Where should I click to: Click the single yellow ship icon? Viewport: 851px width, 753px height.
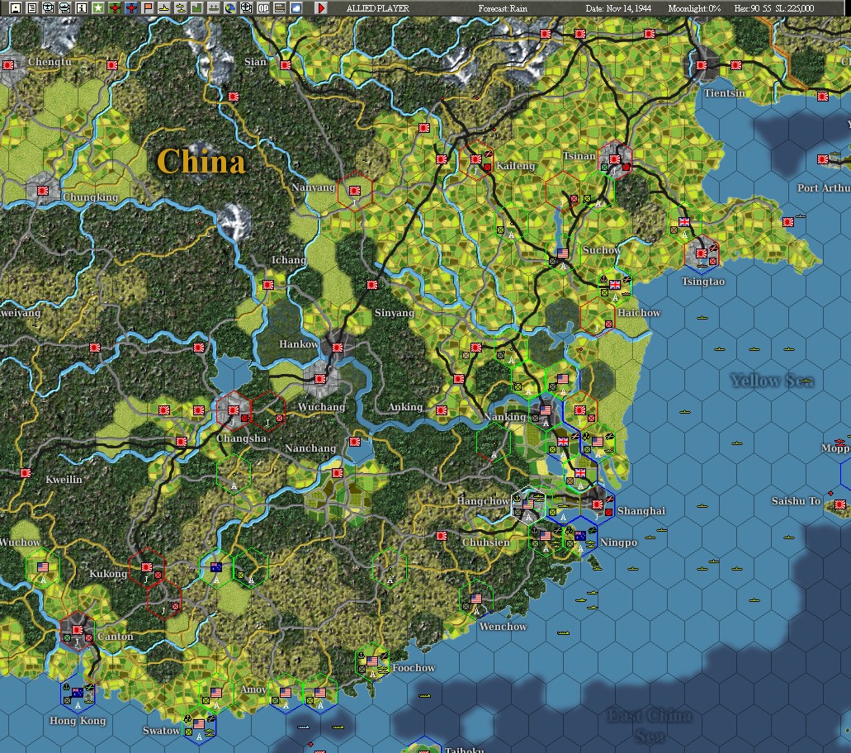pos(164,7)
